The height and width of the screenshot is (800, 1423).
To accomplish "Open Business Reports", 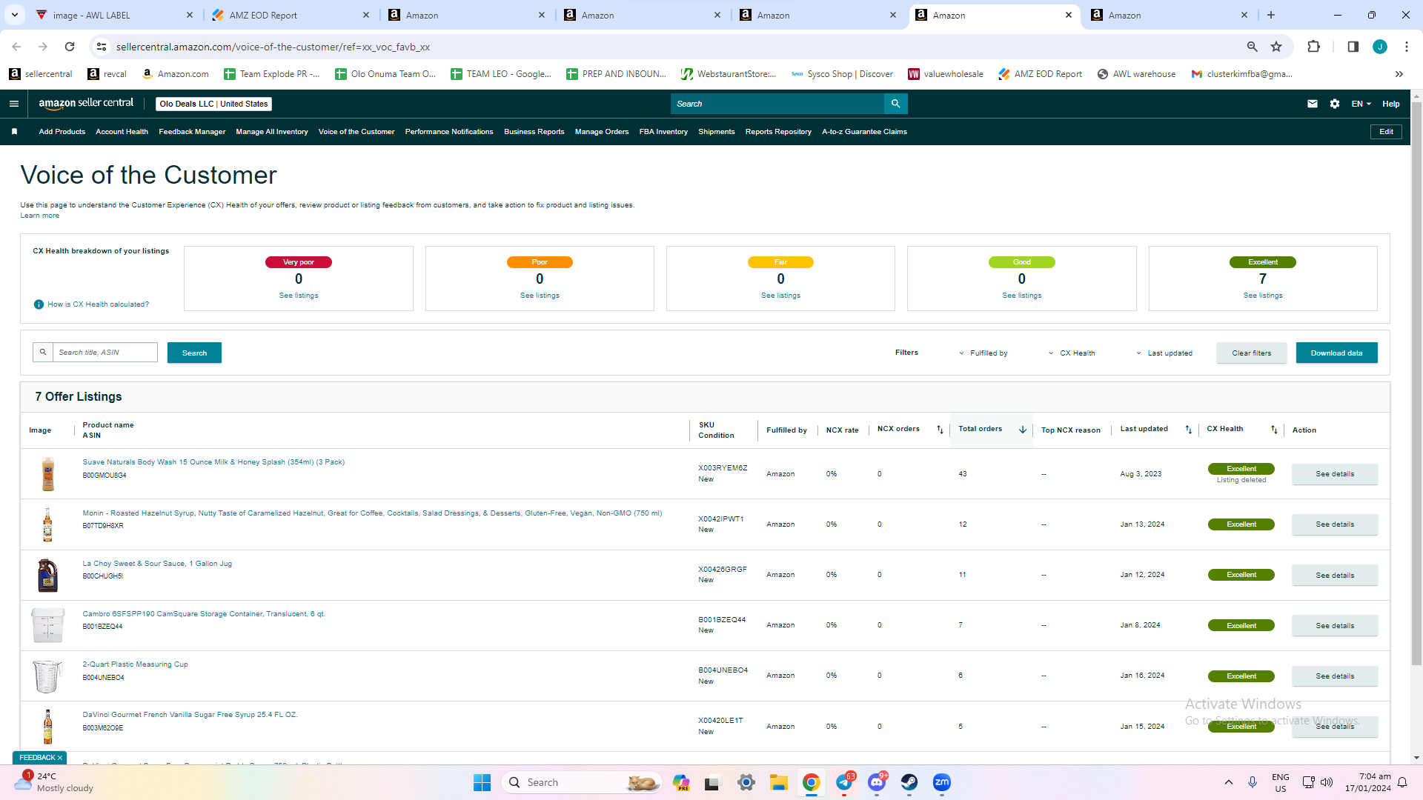I will coord(534,132).
